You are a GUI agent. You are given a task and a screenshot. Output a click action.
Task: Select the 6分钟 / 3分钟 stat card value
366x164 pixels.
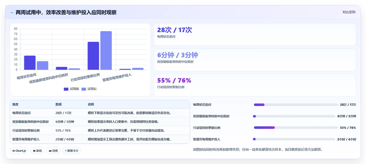point(178,55)
